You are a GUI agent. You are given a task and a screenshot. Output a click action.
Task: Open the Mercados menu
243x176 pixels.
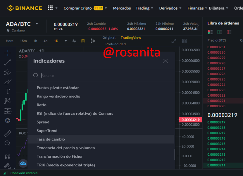[x=122, y=8]
